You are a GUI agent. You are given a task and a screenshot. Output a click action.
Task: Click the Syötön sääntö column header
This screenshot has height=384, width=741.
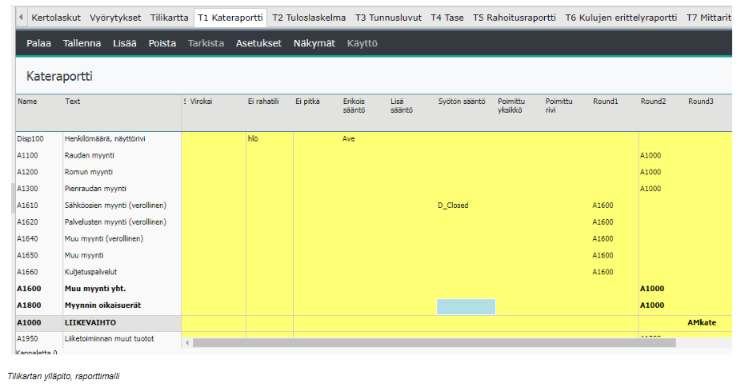[x=462, y=102]
